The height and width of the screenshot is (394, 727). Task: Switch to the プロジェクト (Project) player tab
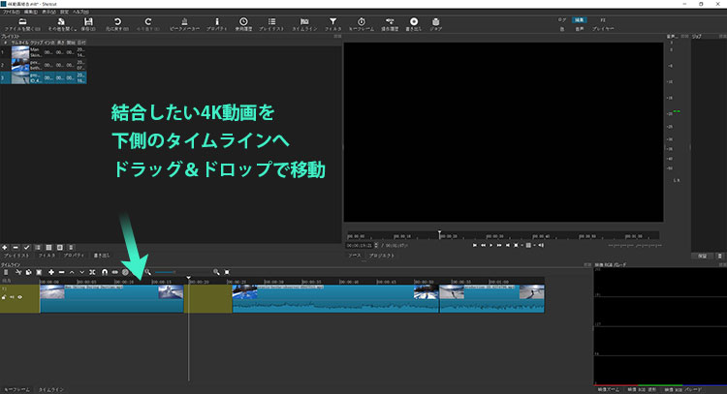coord(382,256)
